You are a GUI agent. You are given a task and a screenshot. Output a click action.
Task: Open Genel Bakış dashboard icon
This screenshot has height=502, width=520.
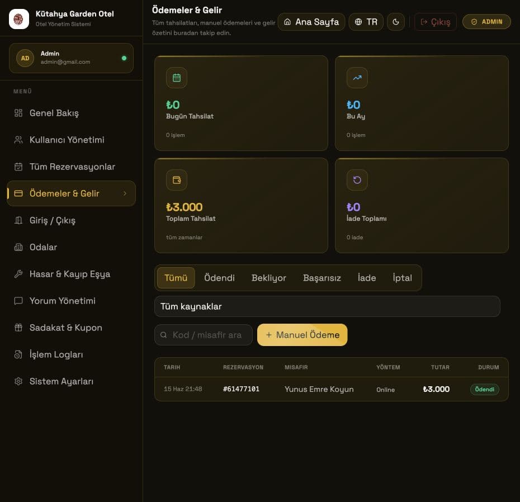pos(18,113)
